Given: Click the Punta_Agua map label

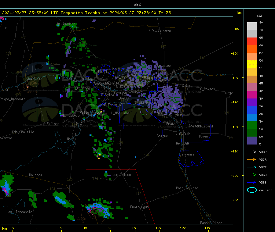Looking at the screenshot, I should pos(139,207).
